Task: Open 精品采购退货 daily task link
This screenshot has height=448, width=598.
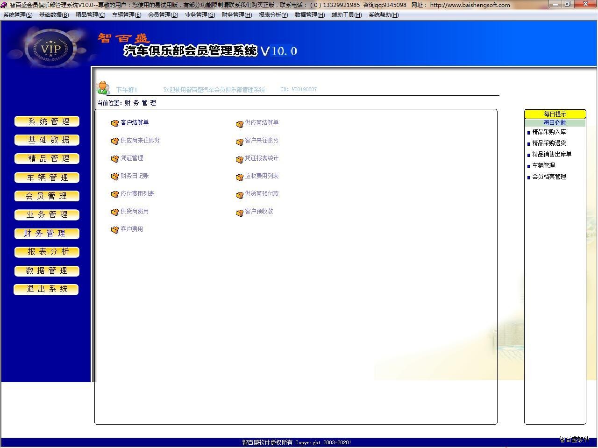Action: (x=549, y=143)
